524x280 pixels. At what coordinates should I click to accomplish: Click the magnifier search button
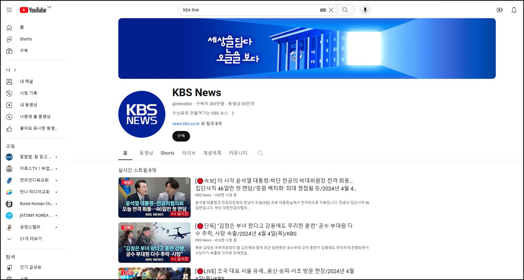coord(345,10)
